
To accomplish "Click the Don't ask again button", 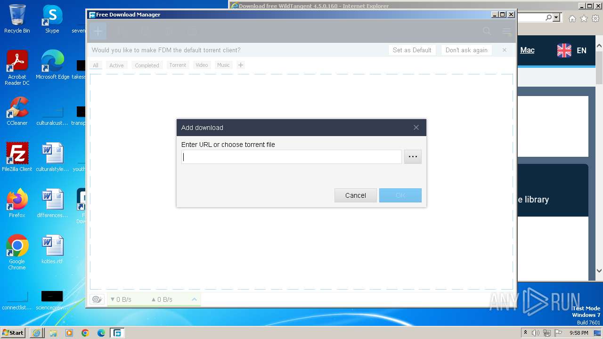I will point(466,50).
